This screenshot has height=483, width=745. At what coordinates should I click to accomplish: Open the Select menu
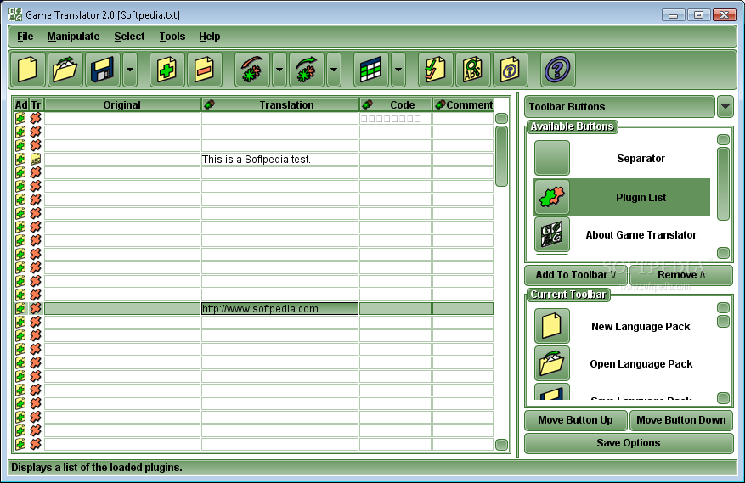point(129,37)
